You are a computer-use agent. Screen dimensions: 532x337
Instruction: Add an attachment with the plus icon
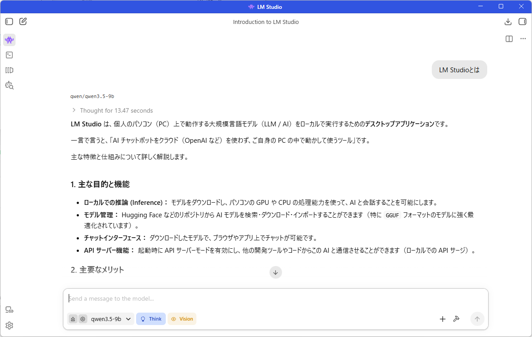(x=442, y=319)
